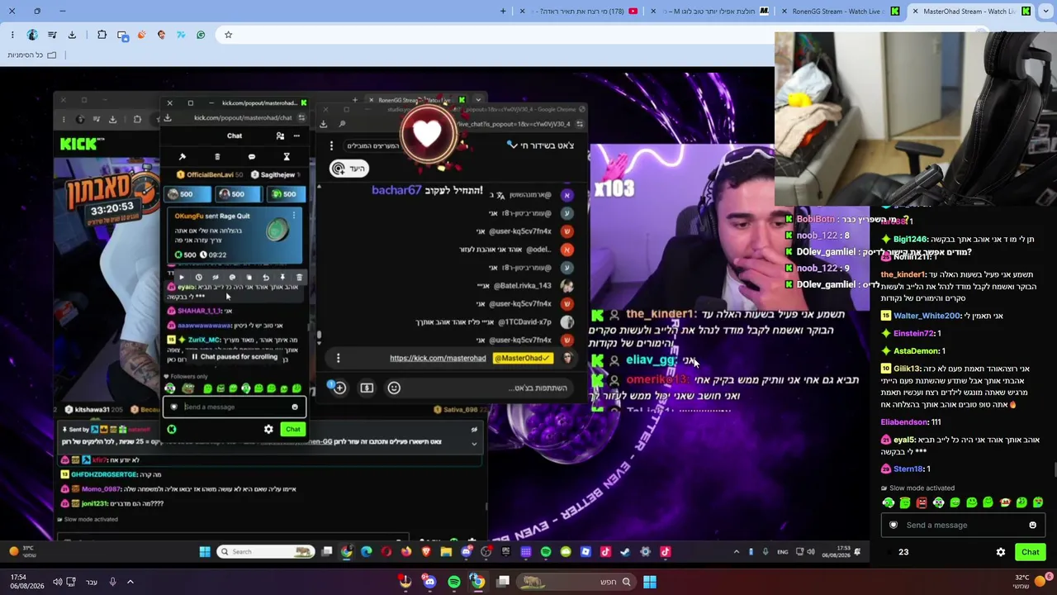Open Chrome downloads icon
This screenshot has height=595, width=1057.
72,35
